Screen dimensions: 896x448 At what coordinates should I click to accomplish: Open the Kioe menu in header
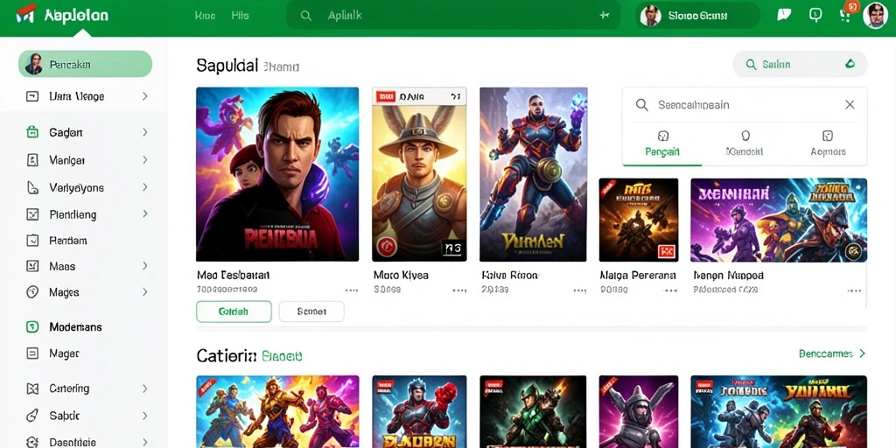coord(205,16)
